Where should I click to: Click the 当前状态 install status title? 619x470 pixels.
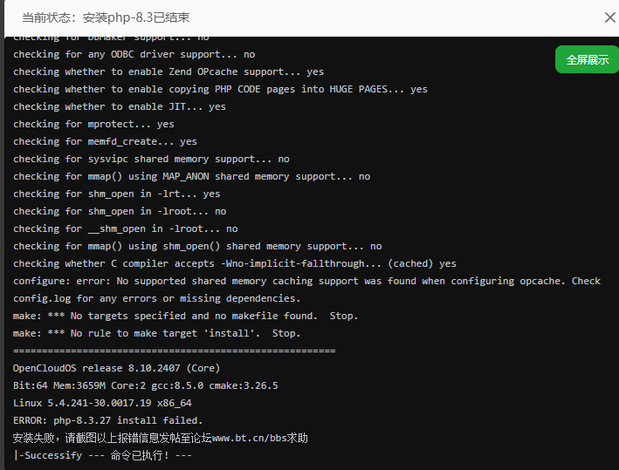[106, 17]
